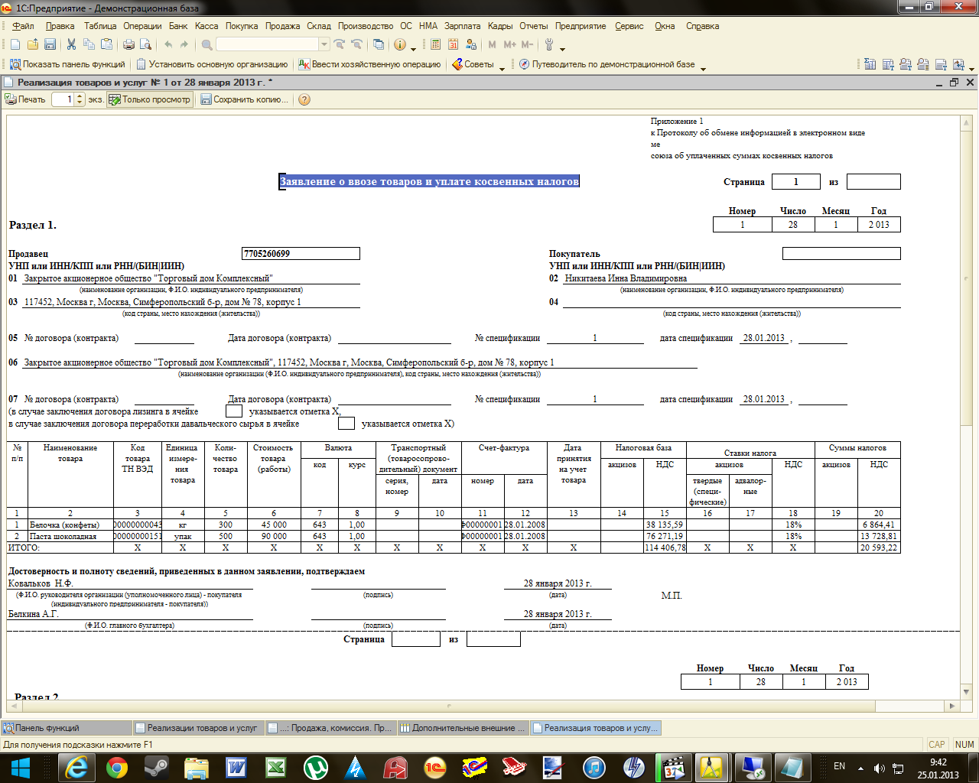Click the EN language indicator in tray

[839, 766]
